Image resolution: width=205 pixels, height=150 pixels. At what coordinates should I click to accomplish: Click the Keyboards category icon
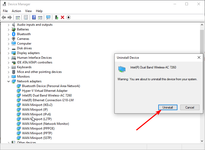[14, 67]
